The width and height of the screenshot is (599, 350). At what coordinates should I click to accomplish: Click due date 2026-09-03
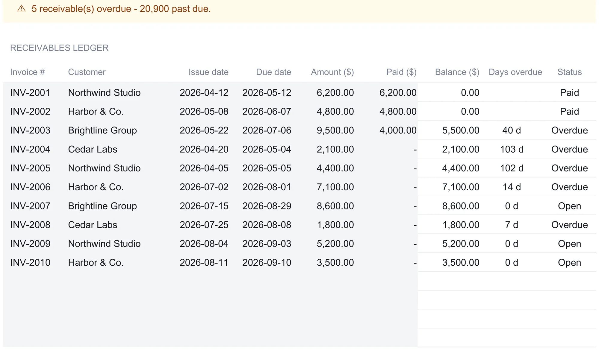click(267, 244)
